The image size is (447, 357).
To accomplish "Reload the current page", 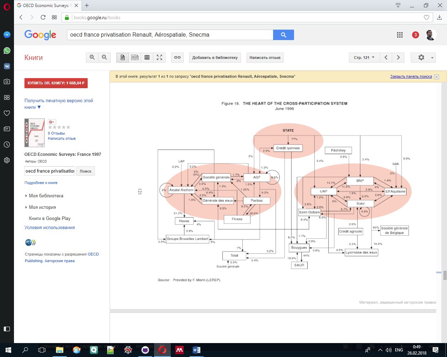I will coord(43,17).
